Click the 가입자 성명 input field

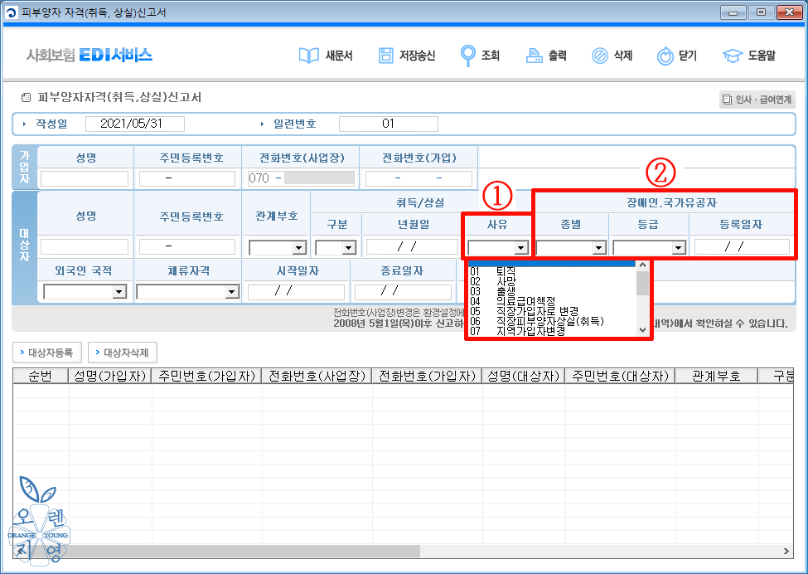pos(85,178)
